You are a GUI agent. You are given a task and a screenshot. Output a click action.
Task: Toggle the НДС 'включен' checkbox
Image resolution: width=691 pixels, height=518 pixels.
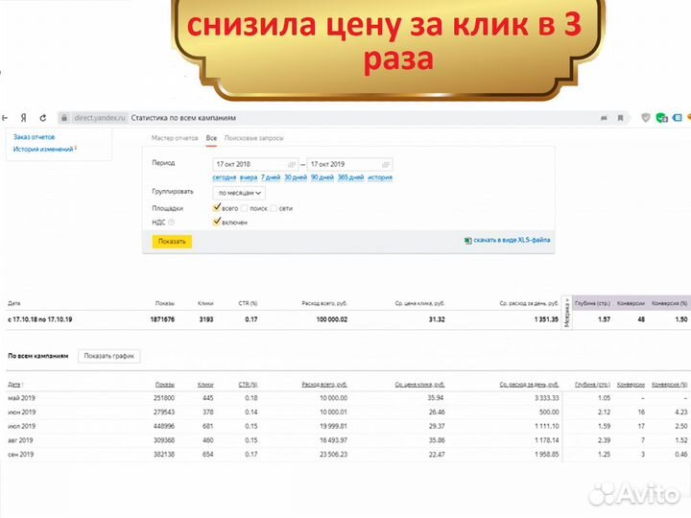tap(216, 222)
